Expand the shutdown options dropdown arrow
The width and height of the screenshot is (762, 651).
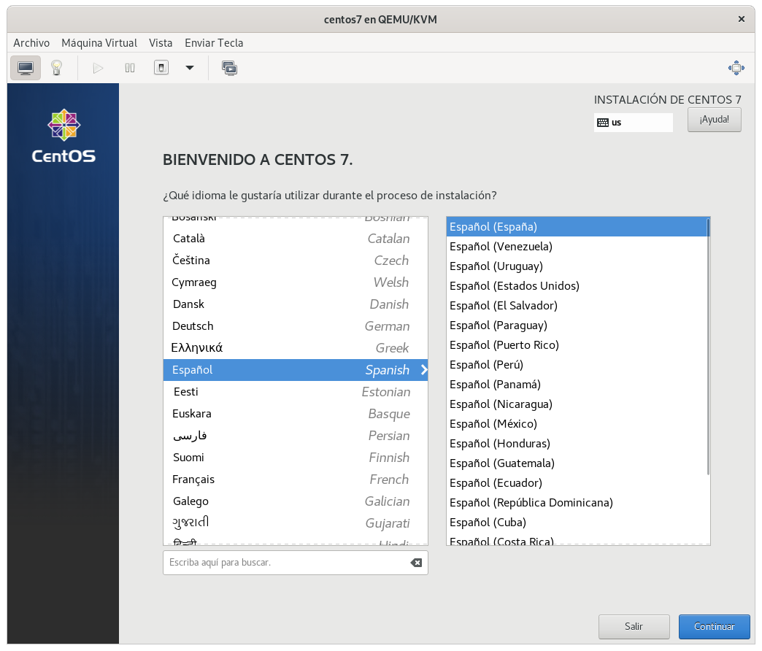[x=190, y=68]
